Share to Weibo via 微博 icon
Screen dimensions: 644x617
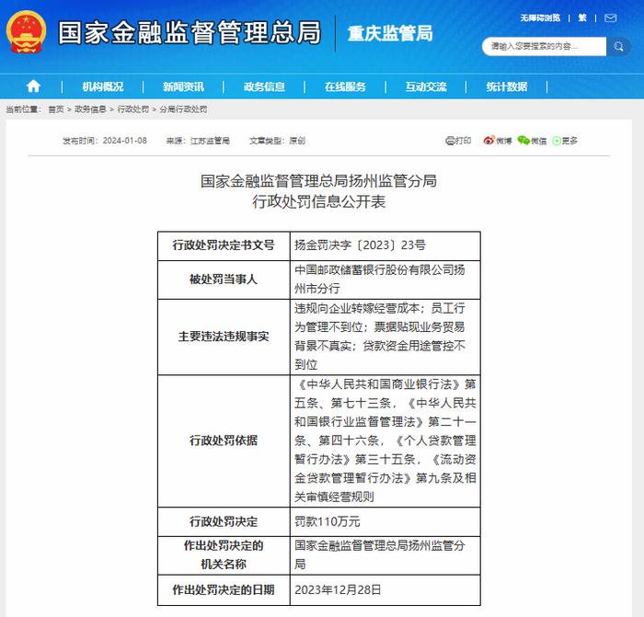(x=489, y=141)
